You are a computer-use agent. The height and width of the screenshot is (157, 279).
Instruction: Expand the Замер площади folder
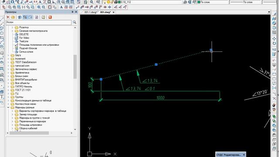[12, 114]
